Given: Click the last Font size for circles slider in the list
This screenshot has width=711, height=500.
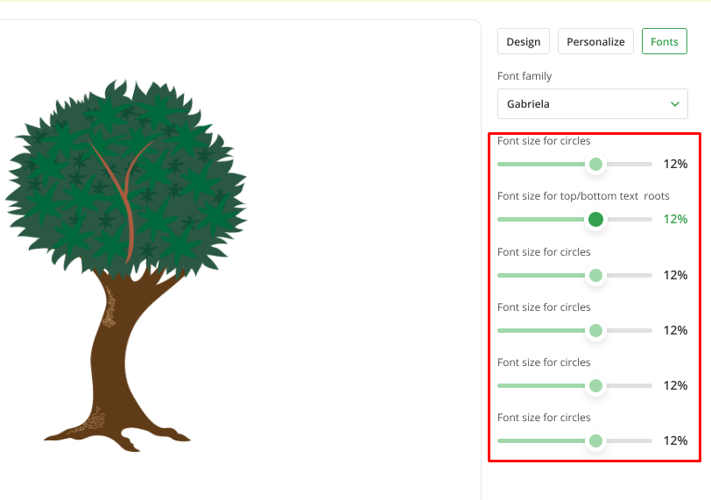Looking at the screenshot, I should click(574, 440).
